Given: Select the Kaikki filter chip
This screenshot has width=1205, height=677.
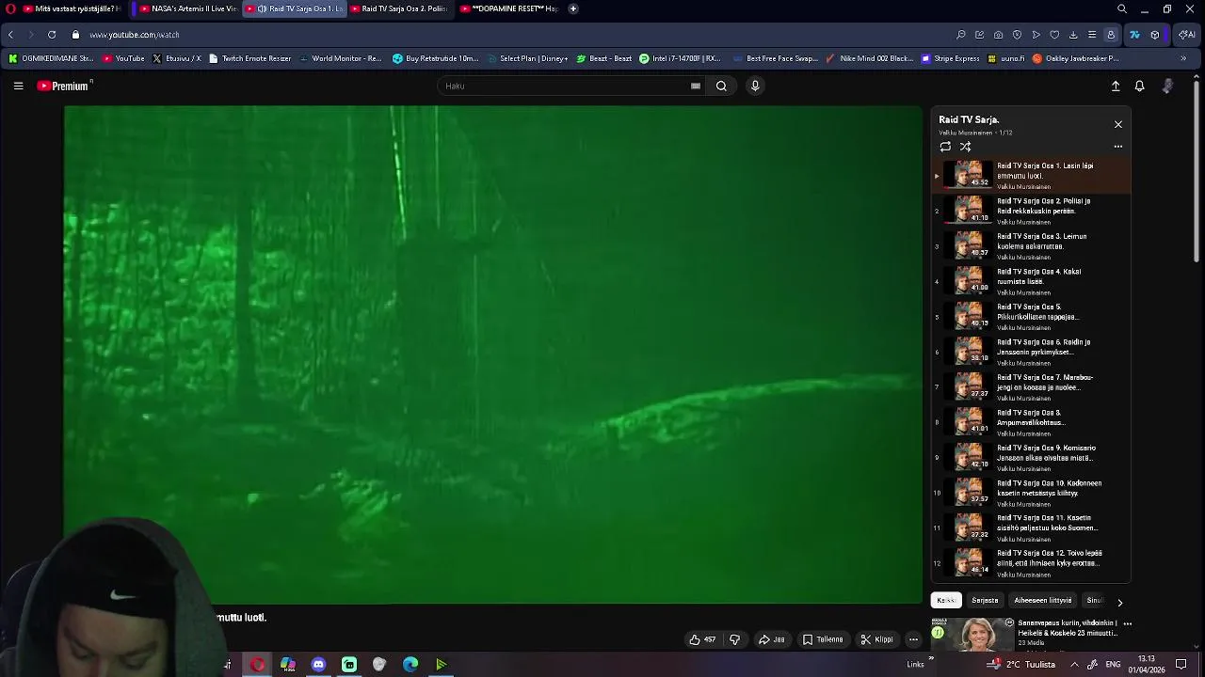Looking at the screenshot, I should pos(946,600).
